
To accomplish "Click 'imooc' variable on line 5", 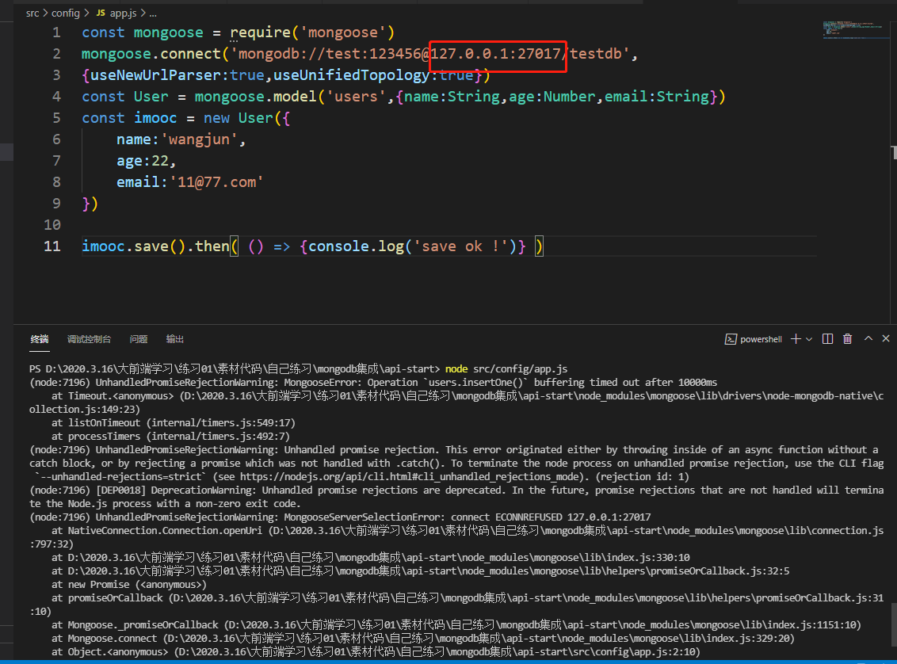I will (x=155, y=118).
